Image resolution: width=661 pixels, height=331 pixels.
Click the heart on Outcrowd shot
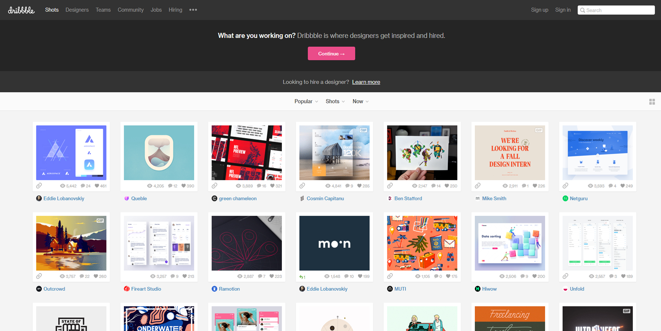tap(96, 276)
